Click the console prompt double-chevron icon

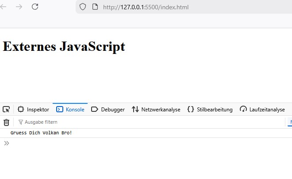(6, 143)
